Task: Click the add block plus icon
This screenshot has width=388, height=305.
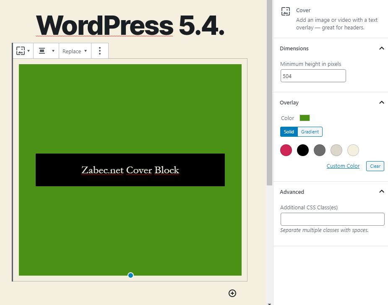Action: pos(232,293)
